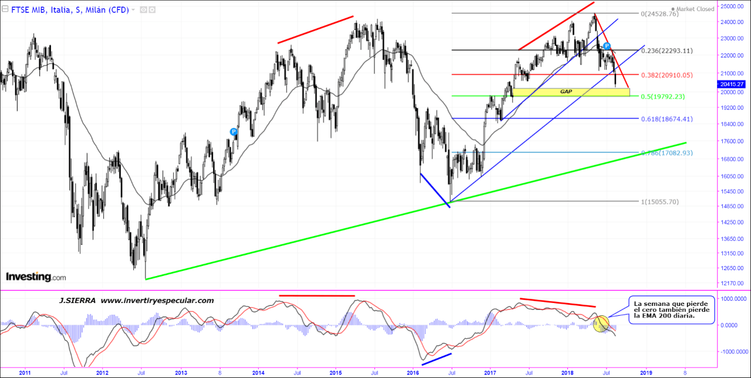
Task: Click the current price label 20415.27
Action: [x=732, y=84]
